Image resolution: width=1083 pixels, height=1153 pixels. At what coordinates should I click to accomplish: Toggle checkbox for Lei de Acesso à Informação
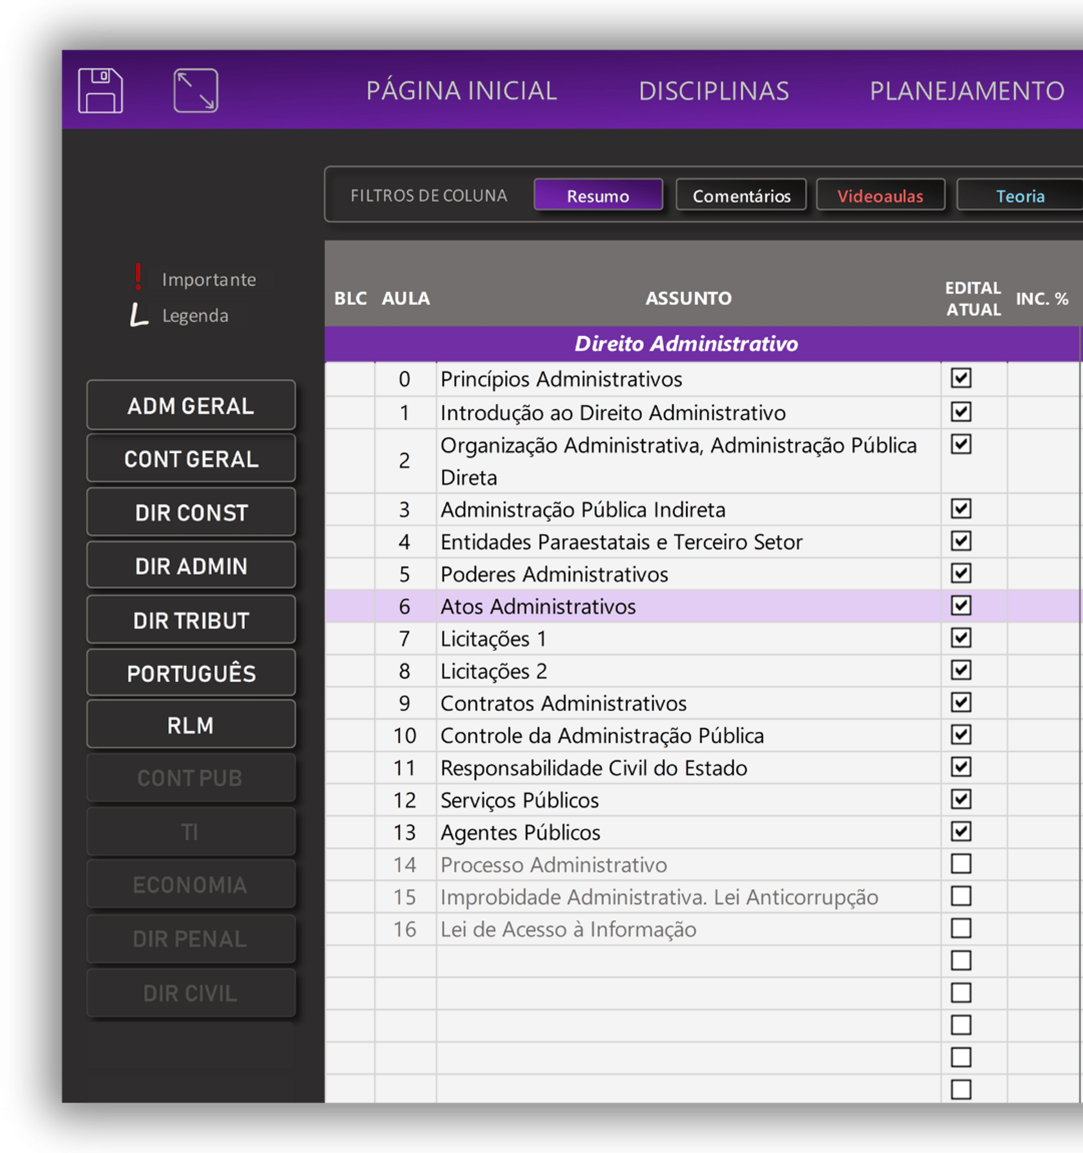point(961,928)
